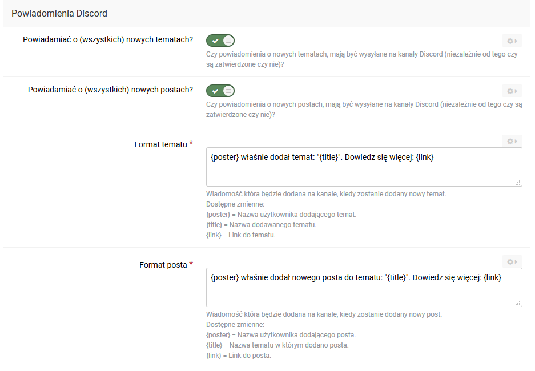Viewport: 535px width, 371px height.
Task: Click the "Powiadomienia Discord" section header
Action: tap(59, 13)
